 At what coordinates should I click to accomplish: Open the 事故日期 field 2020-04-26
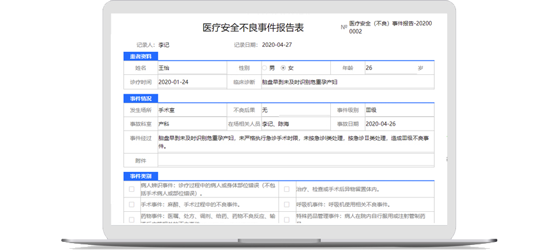click(398, 124)
